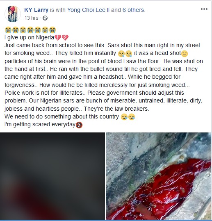The width and height of the screenshot is (212, 221).
Task: Open the "13 hrs" post timestamp
Action: pyautogui.click(x=31, y=18)
